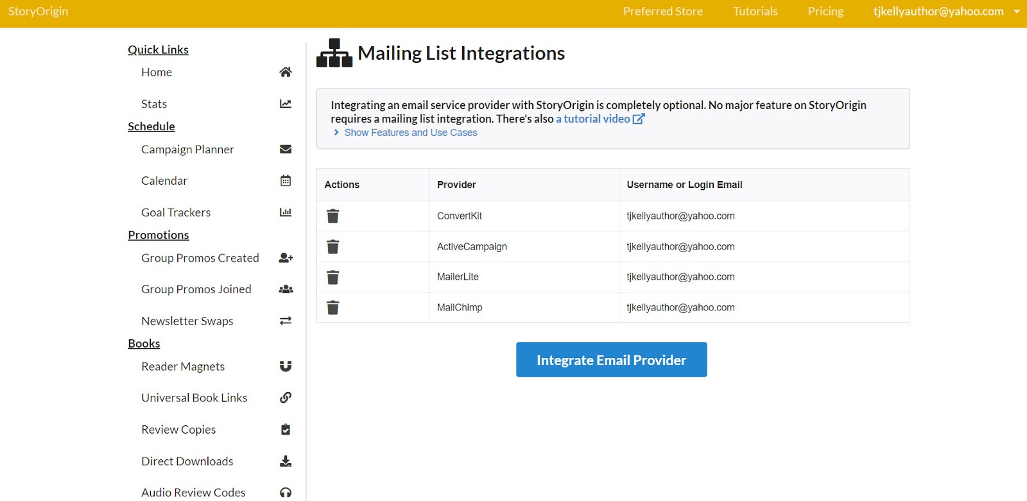Click the Quick Links section heading
The height and width of the screenshot is (501, 1027).
158,49
